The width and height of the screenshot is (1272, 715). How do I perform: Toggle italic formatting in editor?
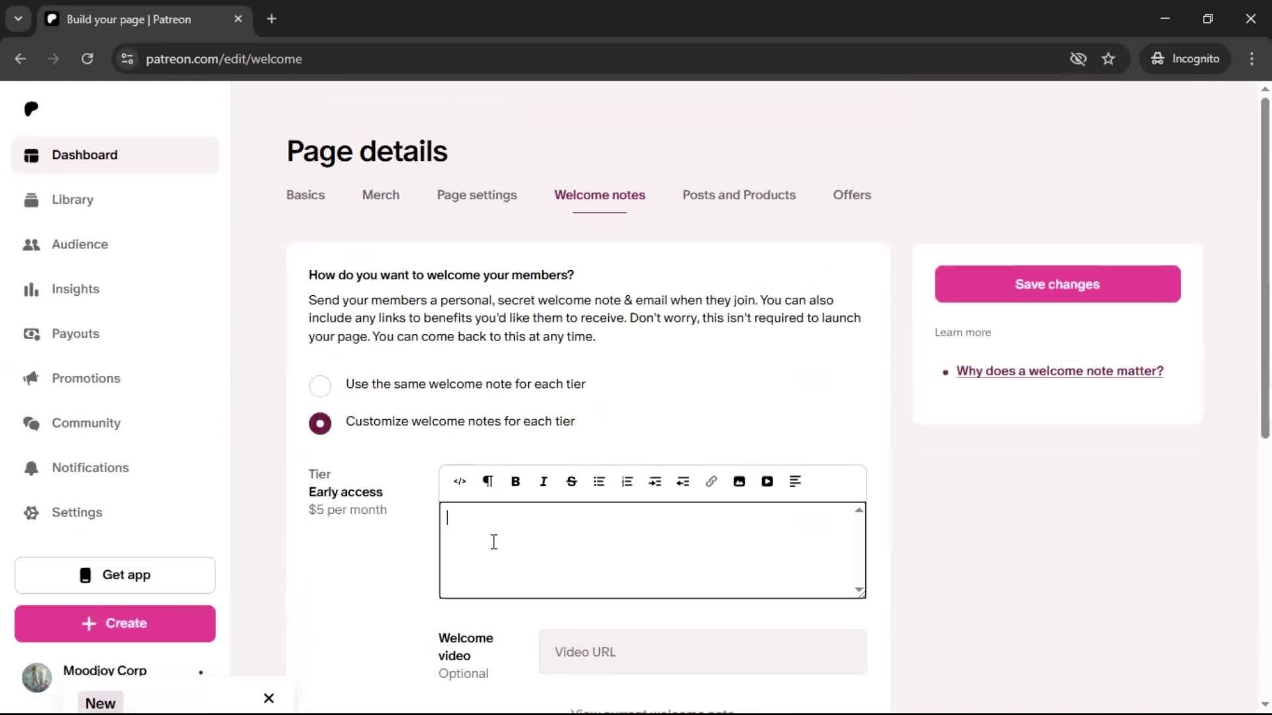click(x=543, y=481)
